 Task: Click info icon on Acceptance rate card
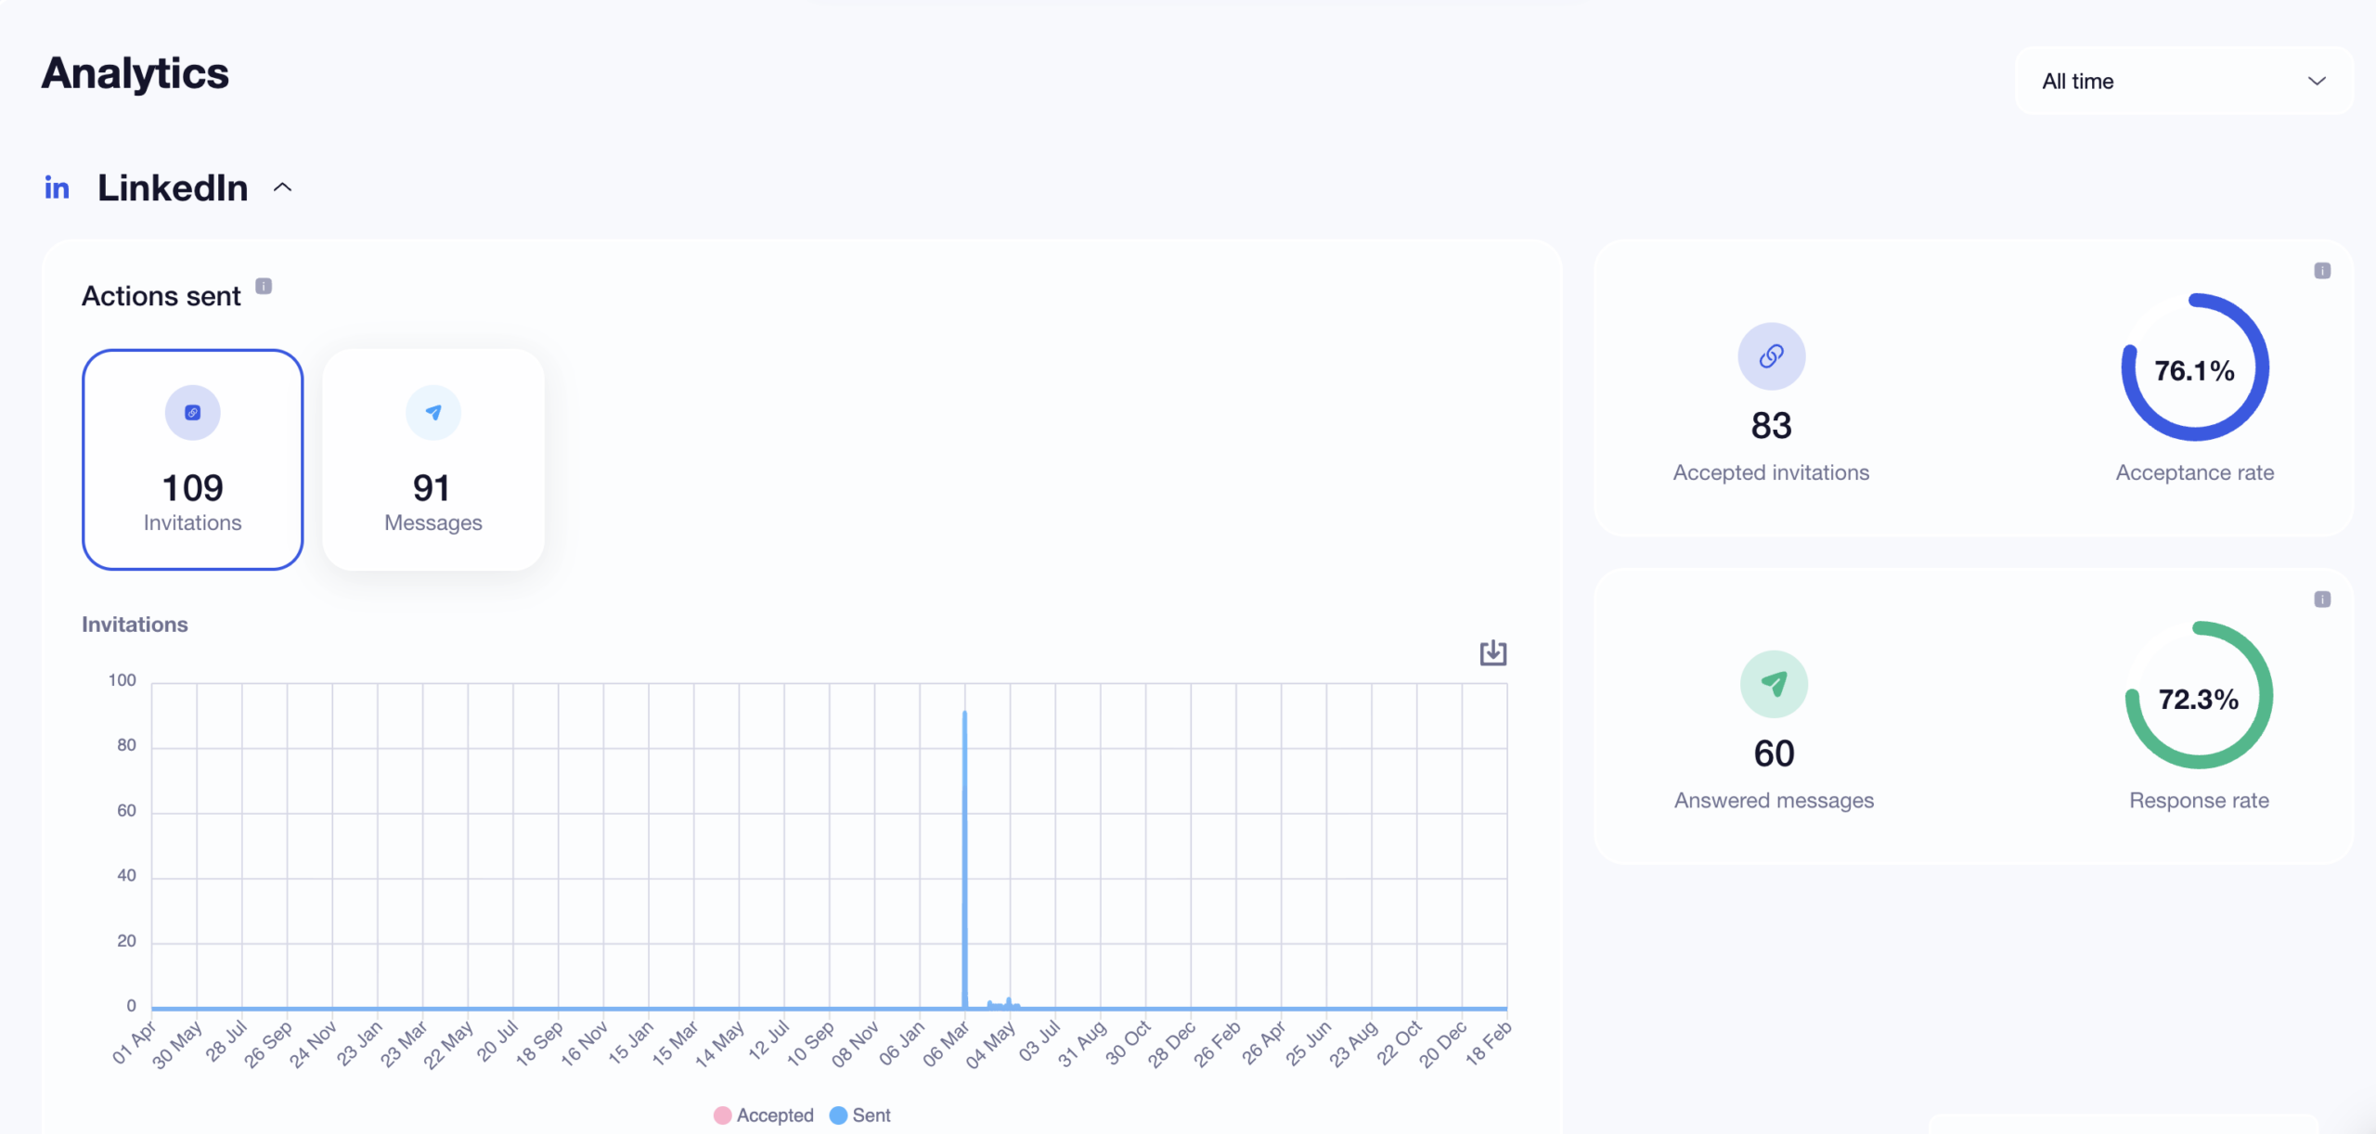2322,271
